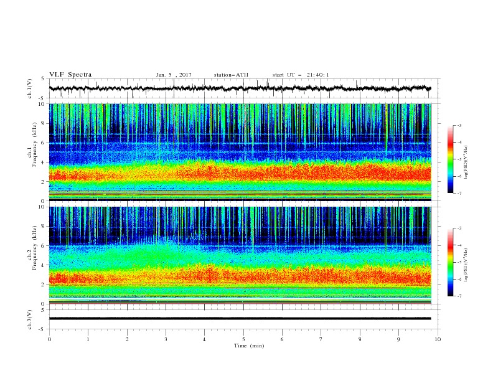Screen dimensions: 493x381
Task: Click the ch.1 color bar "log(PSD)(V²/Hz)" label
Action: click(x=466, y=162)
